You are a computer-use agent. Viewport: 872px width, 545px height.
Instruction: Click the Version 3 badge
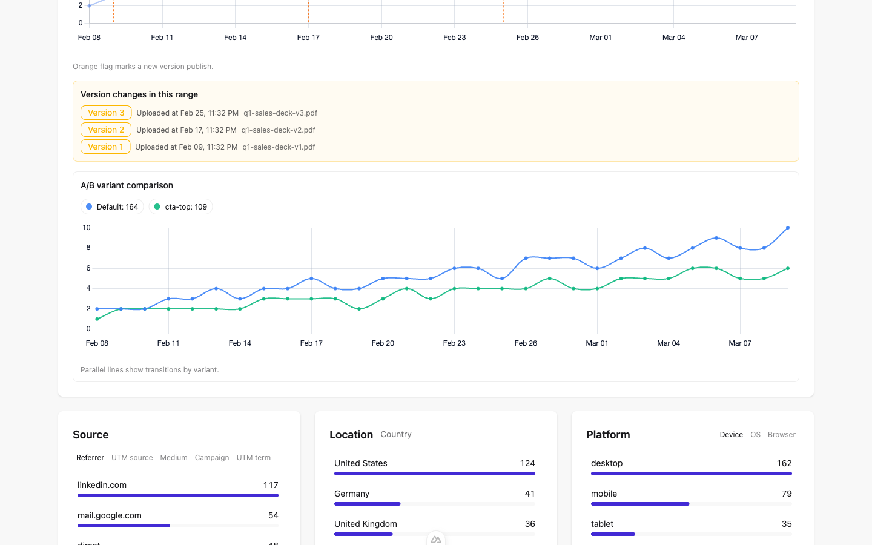pyautogui.click(x=106, y=113)
